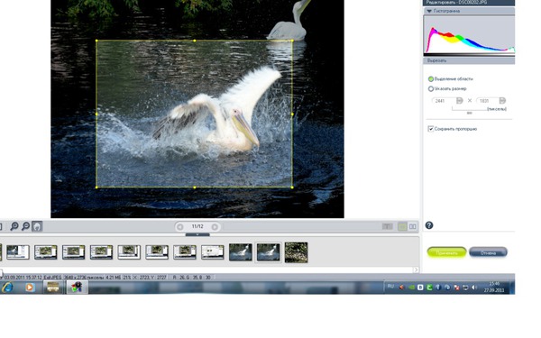The image size is (541, 338).
Task: Click the zoom out magnifier icon
Action: click(26, 226)
